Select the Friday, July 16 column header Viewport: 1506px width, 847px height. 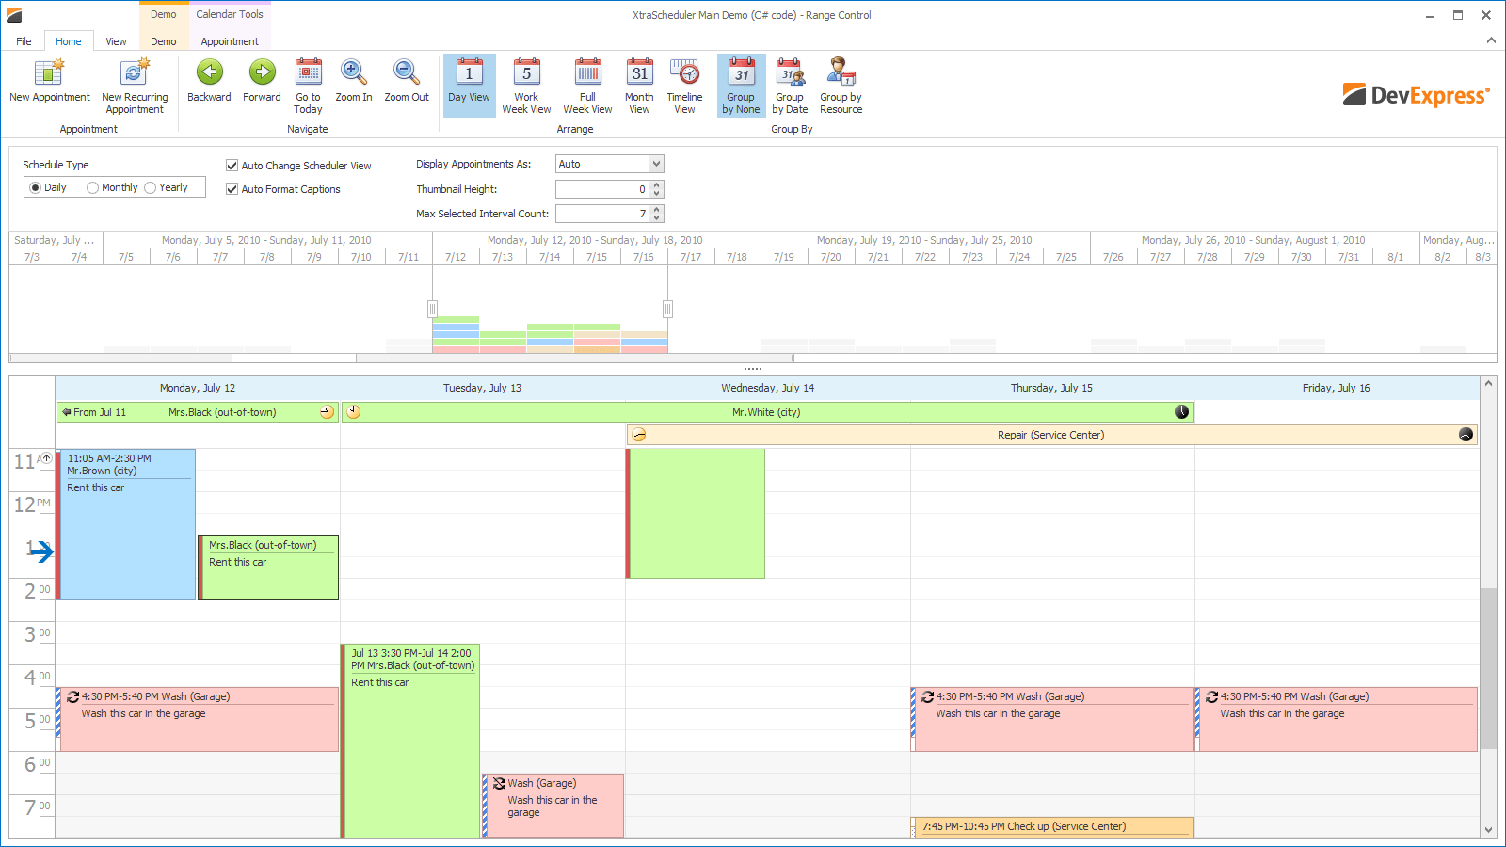click(1337, 388)
